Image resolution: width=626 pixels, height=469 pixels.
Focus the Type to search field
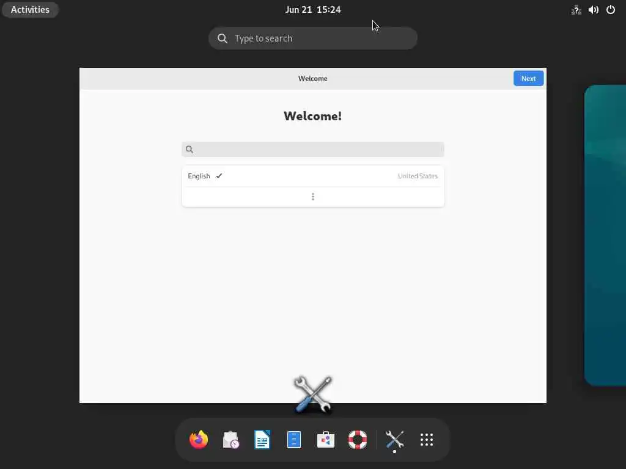point(312,38)
